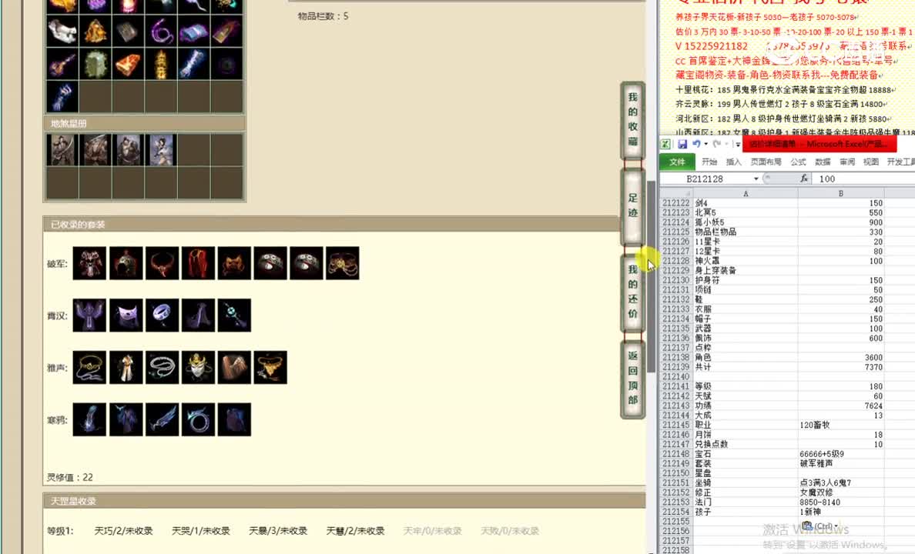915x554 pixels.
Task: Click the 天慧/2/未收录 entry
Action: click(355, 531)
